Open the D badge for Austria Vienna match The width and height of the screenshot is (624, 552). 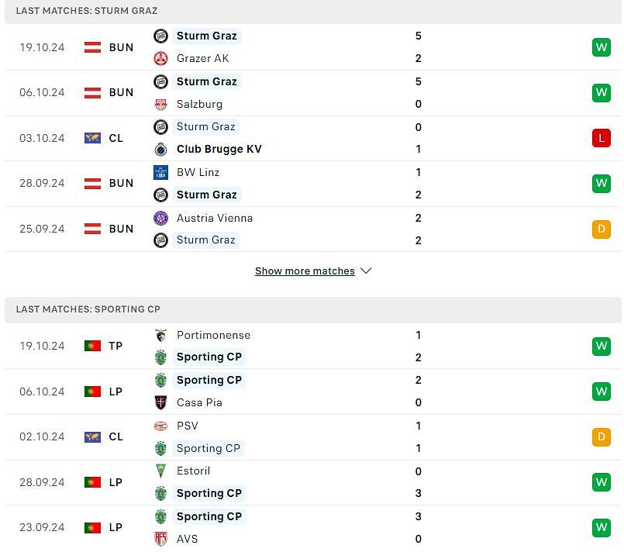pyautogui.click(x=602, y=229)
